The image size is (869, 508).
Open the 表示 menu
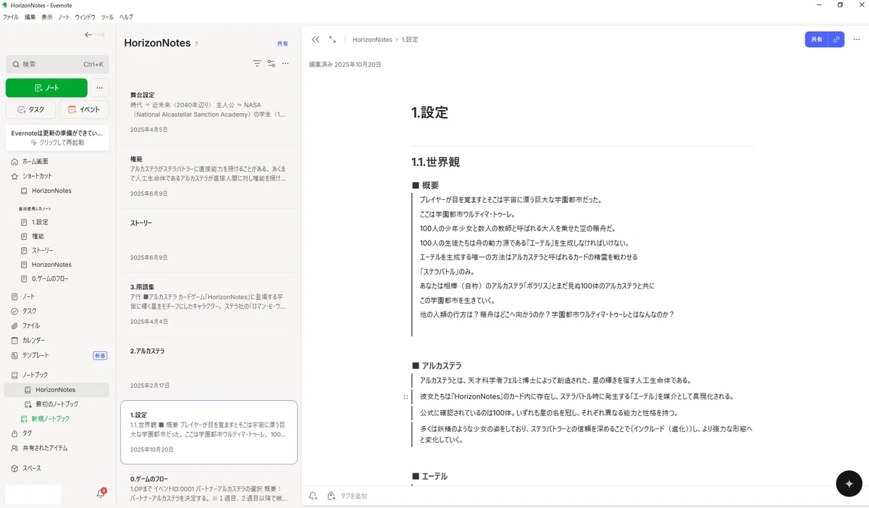(46, 17)
